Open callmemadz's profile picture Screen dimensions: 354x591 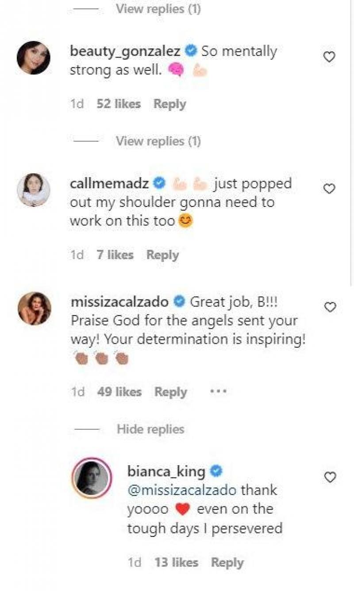coord(34,190)
